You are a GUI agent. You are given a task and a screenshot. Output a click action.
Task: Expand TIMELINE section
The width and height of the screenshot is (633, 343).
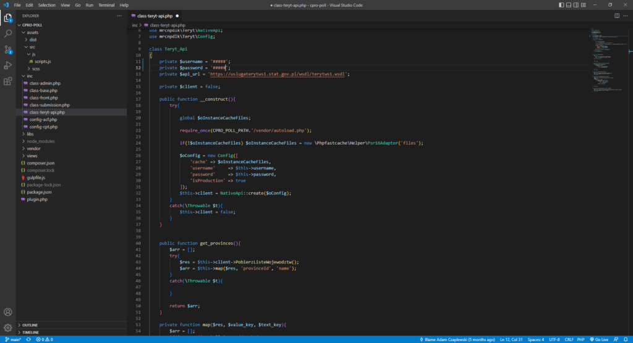[72, 332]
